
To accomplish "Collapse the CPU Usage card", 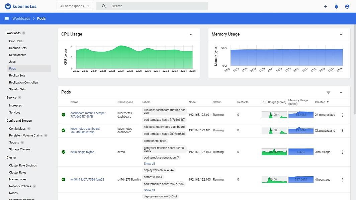I will click(x=191, y=34).
